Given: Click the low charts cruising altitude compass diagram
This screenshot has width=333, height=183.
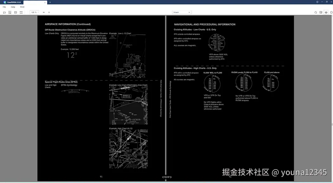Looking at the screenshot, I should pos(217,43).
